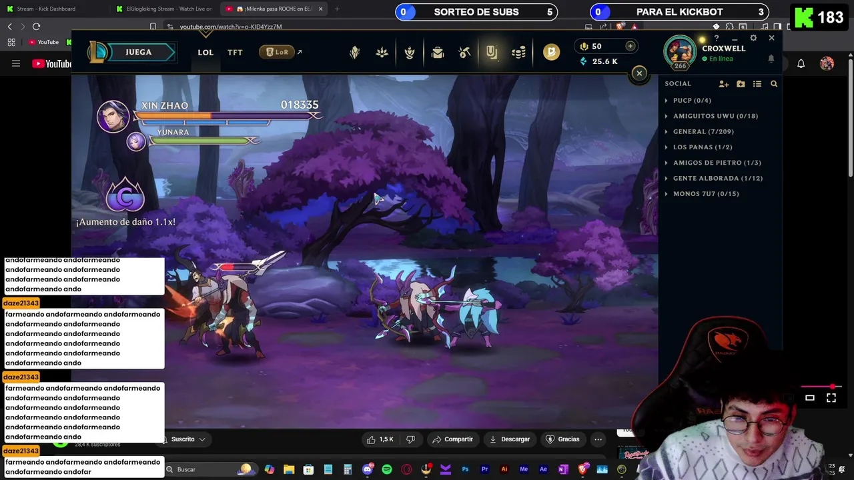Open the Crafting hammer icon in the League client
Screen dimensions: 854x480
click(x=465, y=53)
